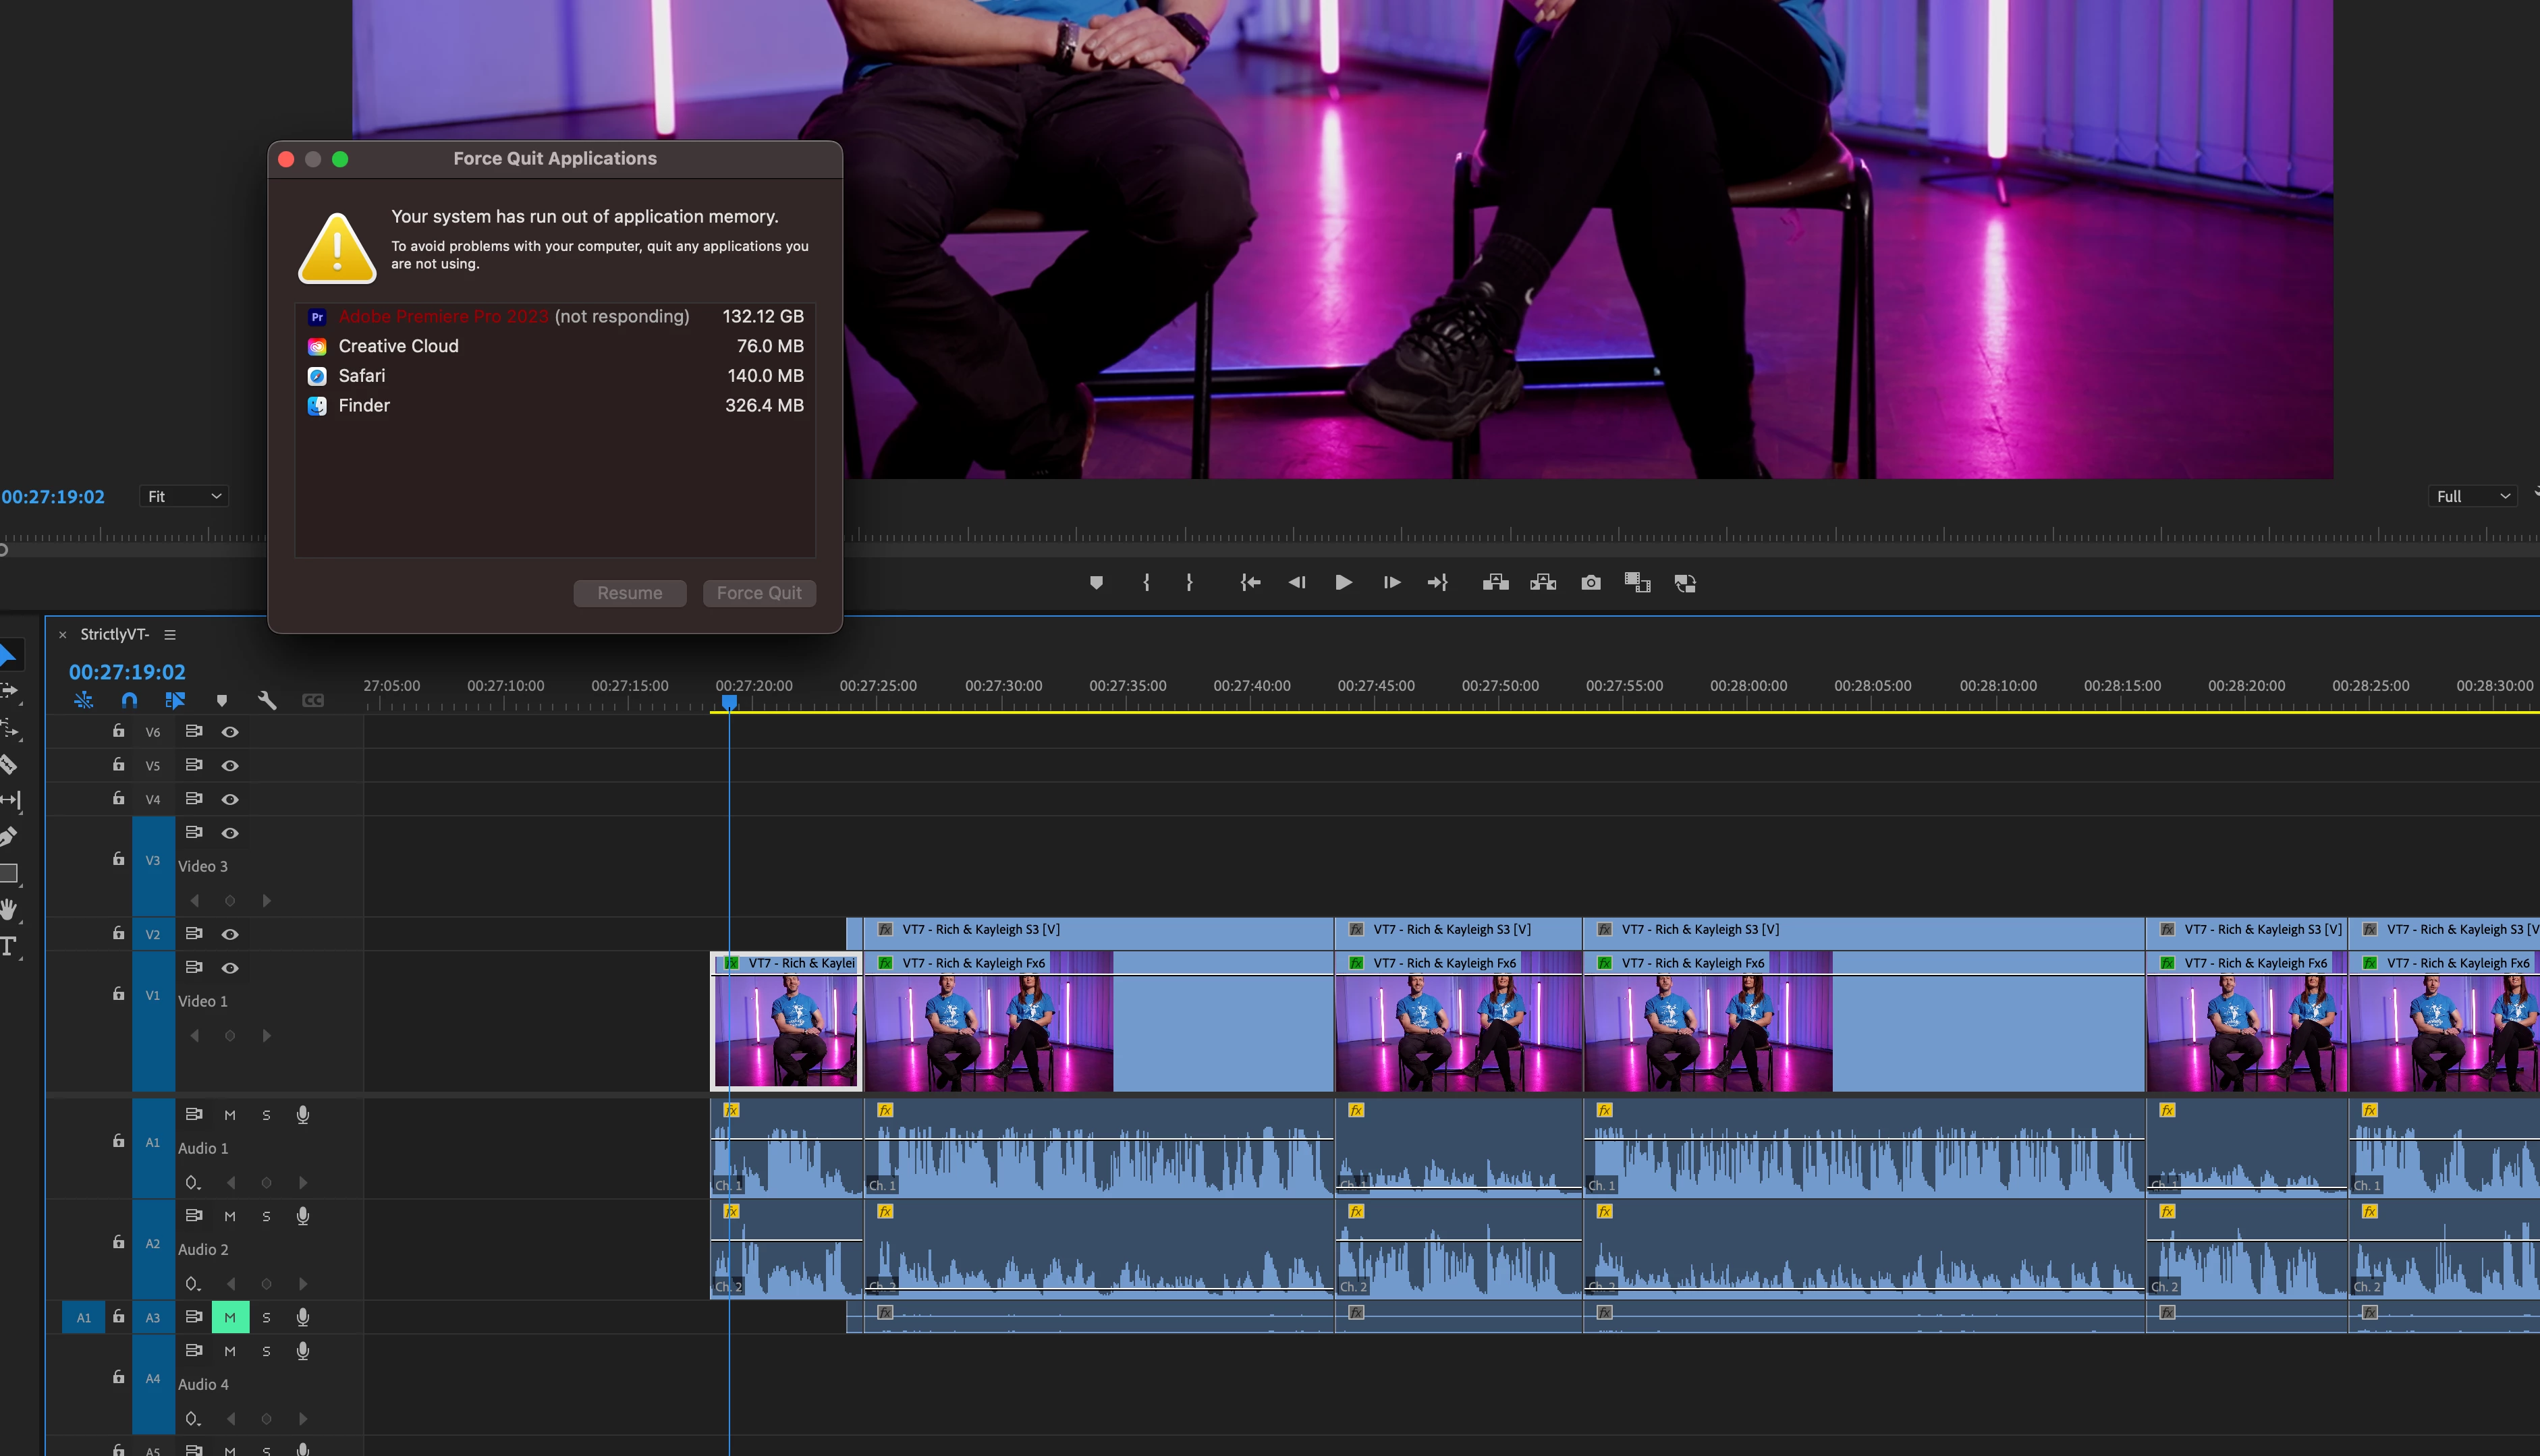
Task: Unmute track A3 via green M button
Action: [230, 1317]
